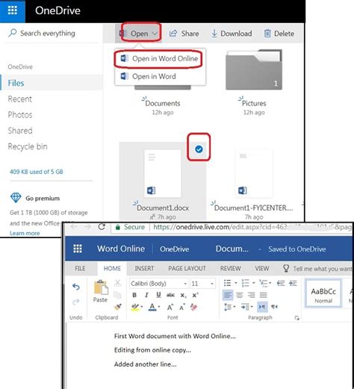Click the Increase Indent icon
Screen dimensions: 354x389
click(293, 283)
